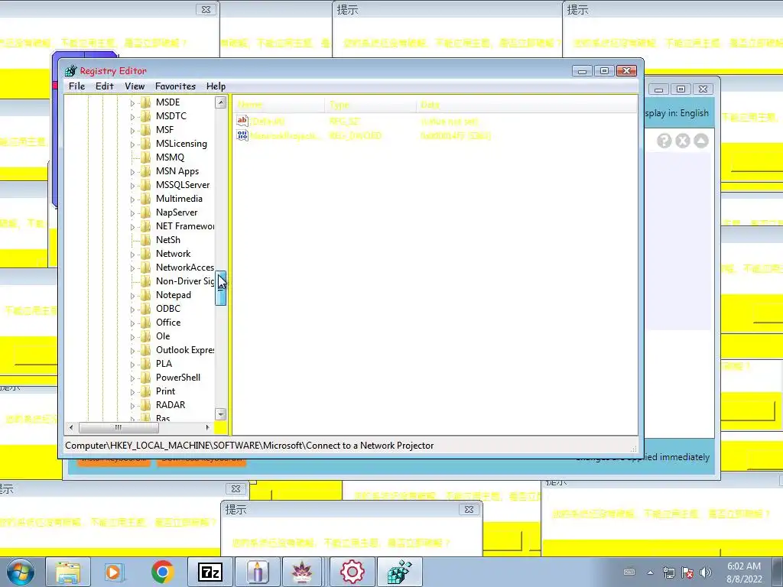Select the Ole folder icon
783x587 pixels.
[145, 336]
